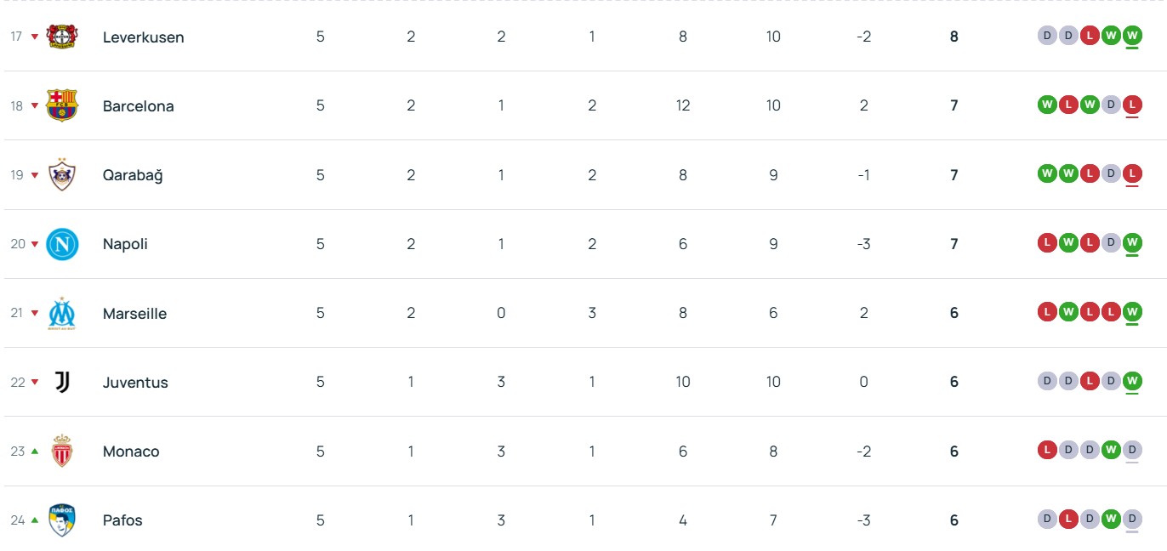This screenshot has width=1167, height=551.
Task: Click Barcelona's underlined latest loss badge
Action: [1131, 105]
